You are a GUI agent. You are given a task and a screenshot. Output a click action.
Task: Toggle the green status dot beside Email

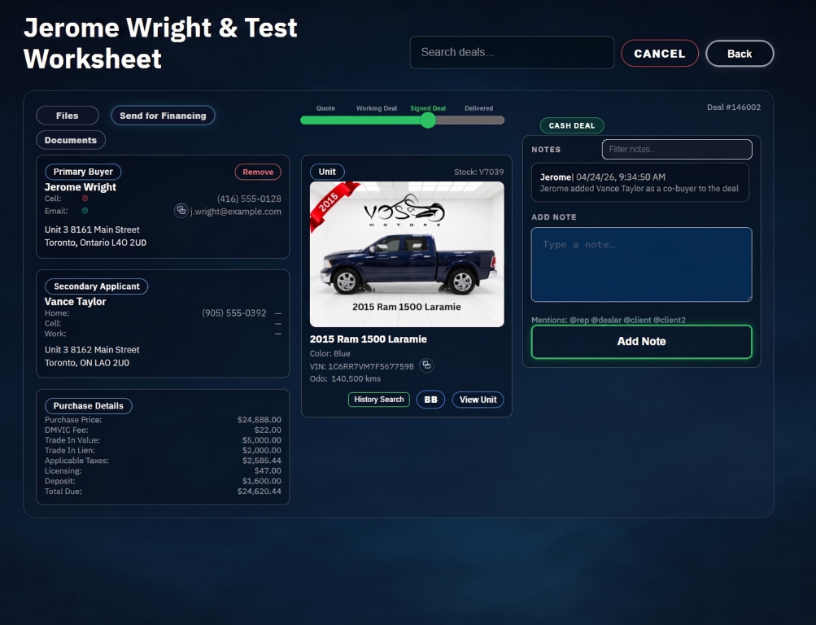[85, 210]
